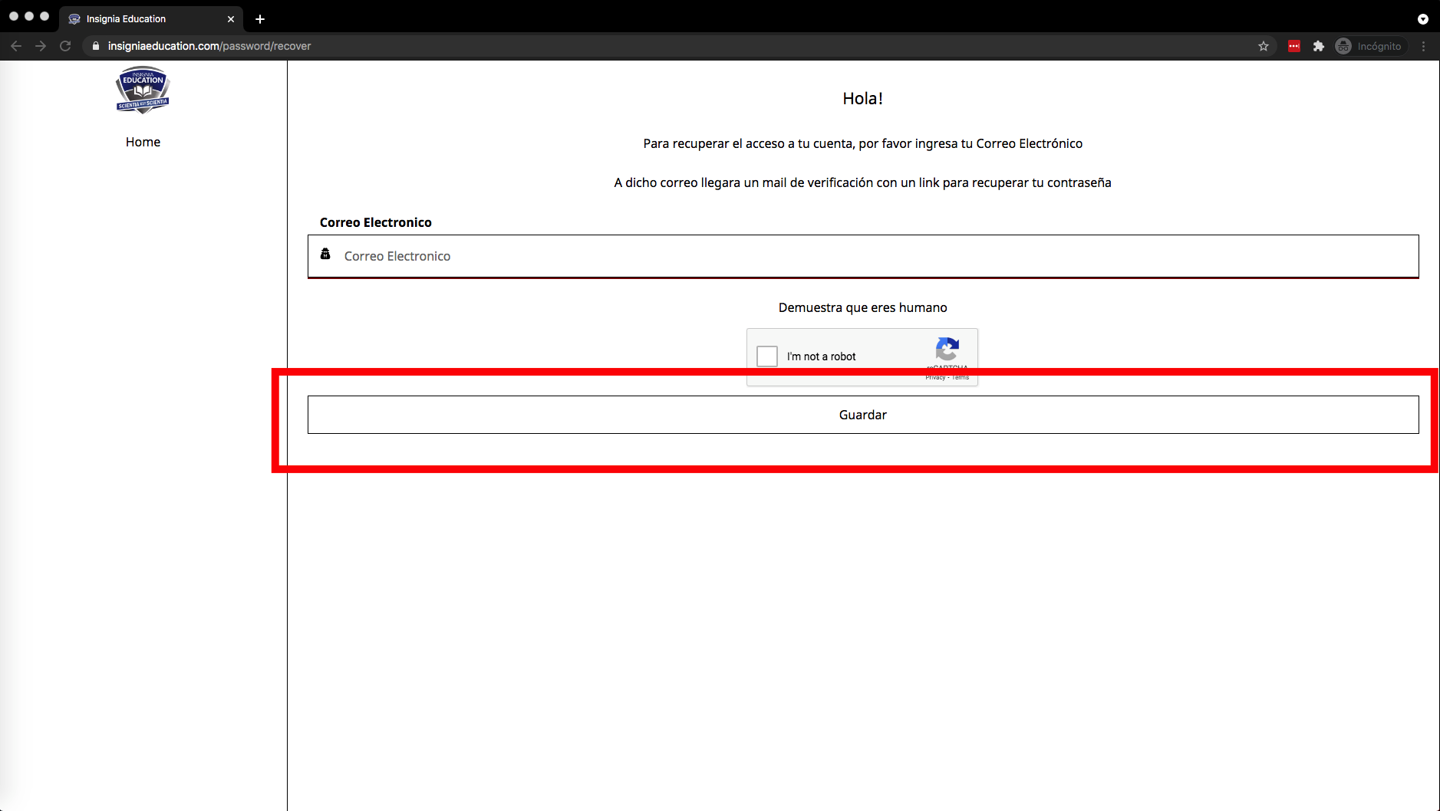The image size is (1440, 811).
Task: Click the reCAPTCHA logo icon
Action: click(x=947, y=350)
